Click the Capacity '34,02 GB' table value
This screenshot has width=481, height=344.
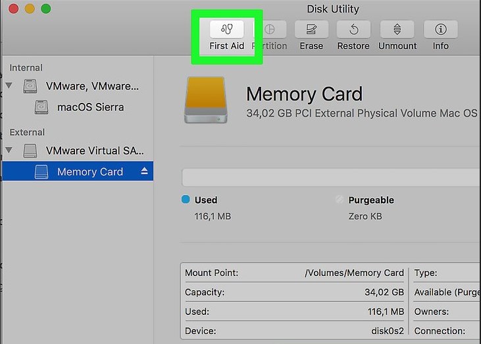tap(384, 292)
